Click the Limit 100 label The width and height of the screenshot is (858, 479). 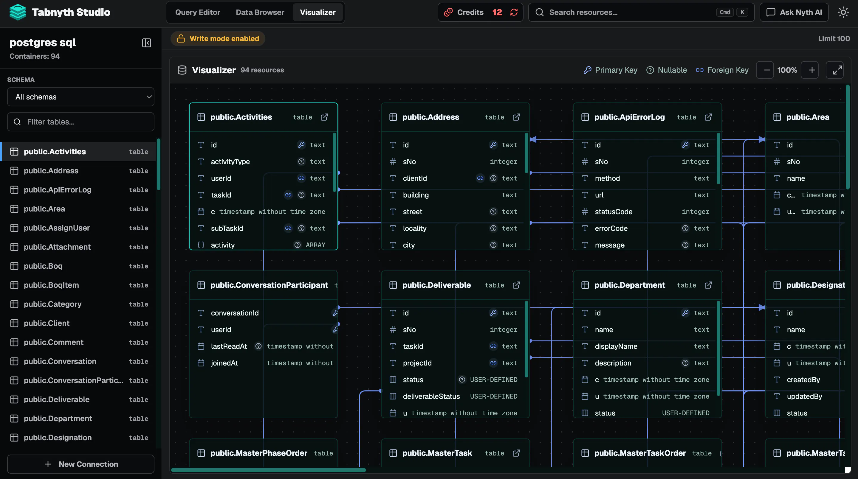coord(834,39)
